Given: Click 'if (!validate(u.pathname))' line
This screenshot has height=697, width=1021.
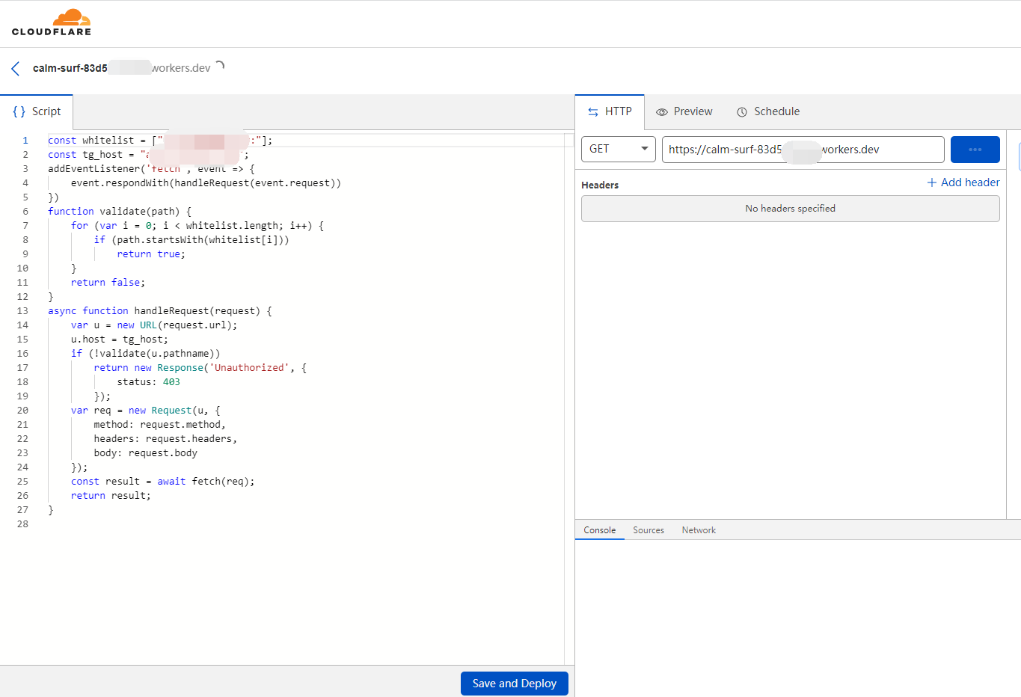Looking at the screenshot, I should 145,354.
